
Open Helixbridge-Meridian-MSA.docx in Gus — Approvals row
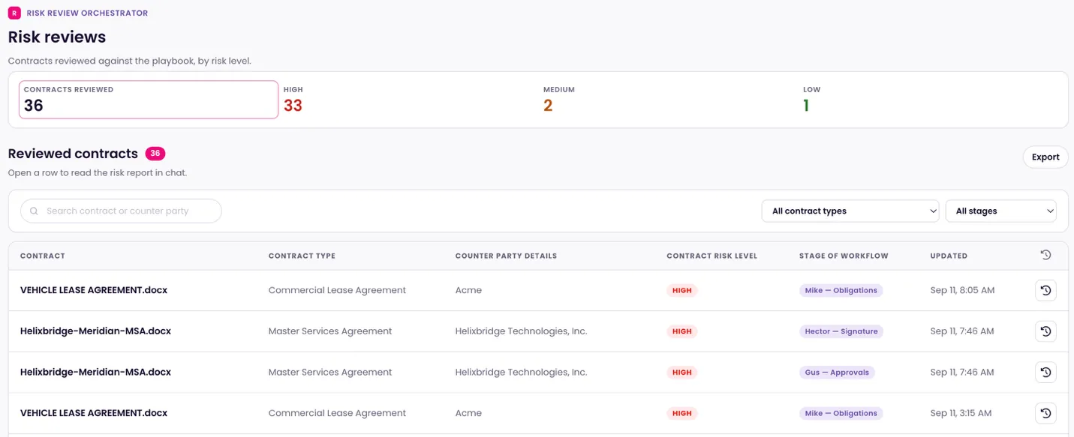(95, 372)
